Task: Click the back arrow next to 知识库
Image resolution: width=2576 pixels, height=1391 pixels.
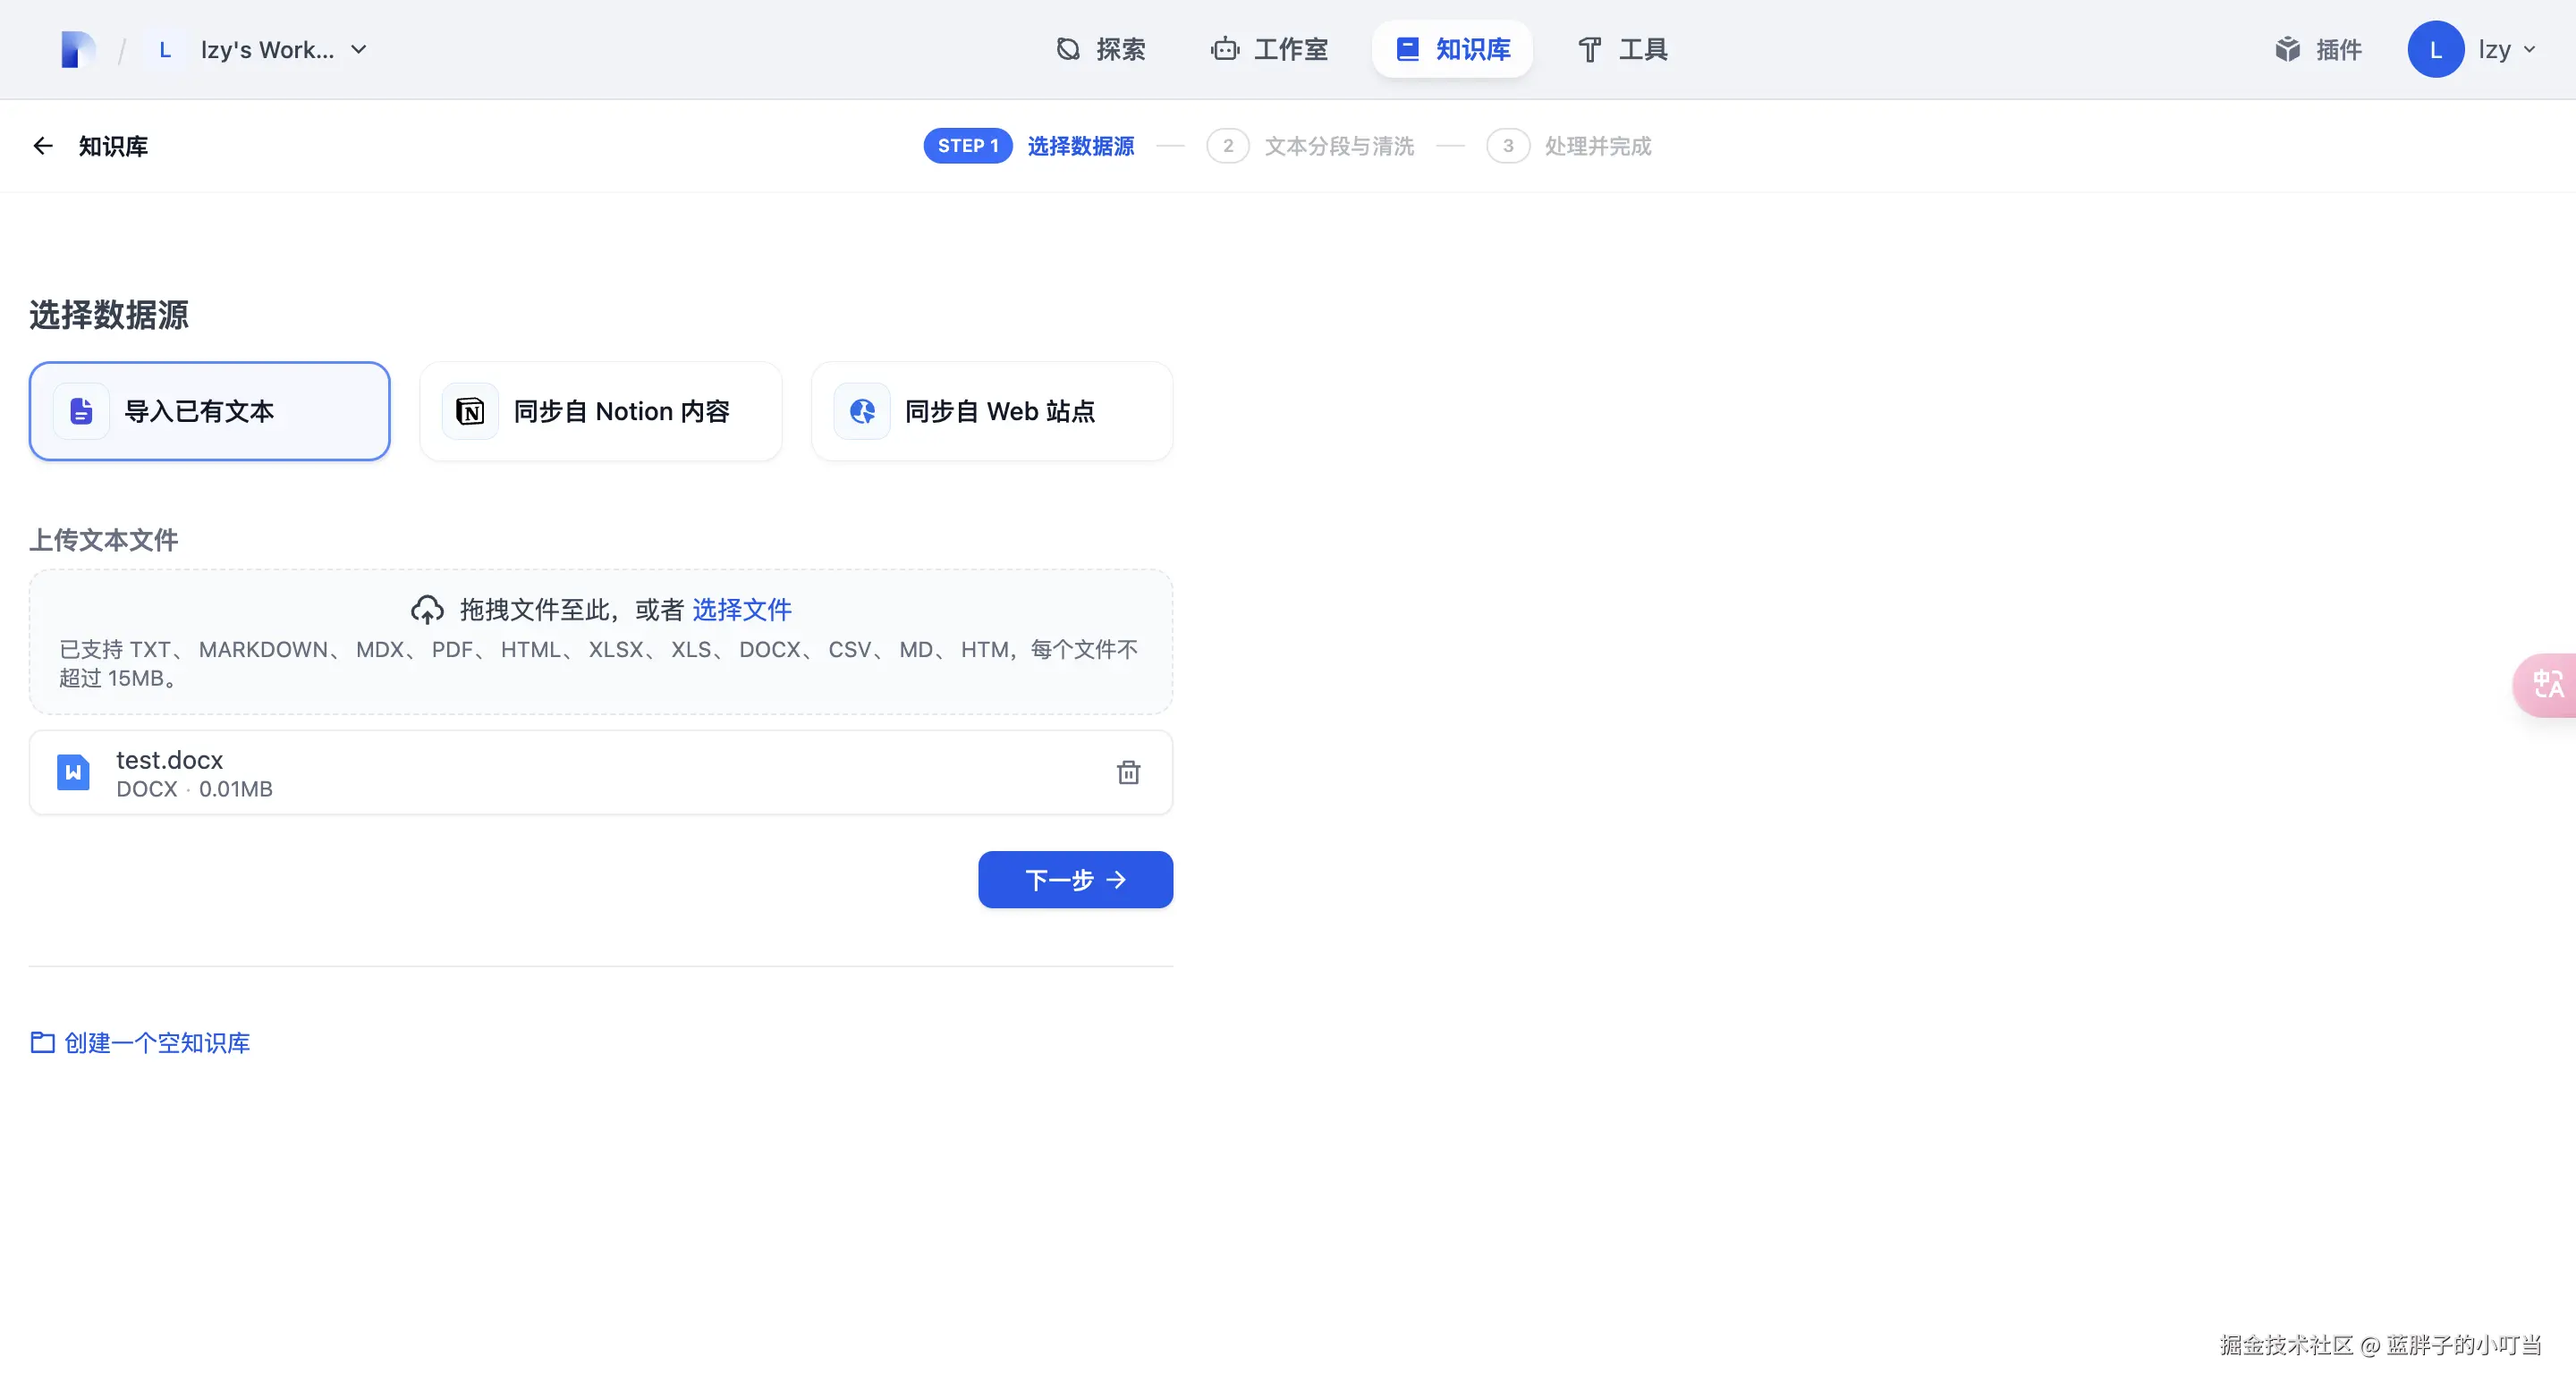Action: pos(42,146)
